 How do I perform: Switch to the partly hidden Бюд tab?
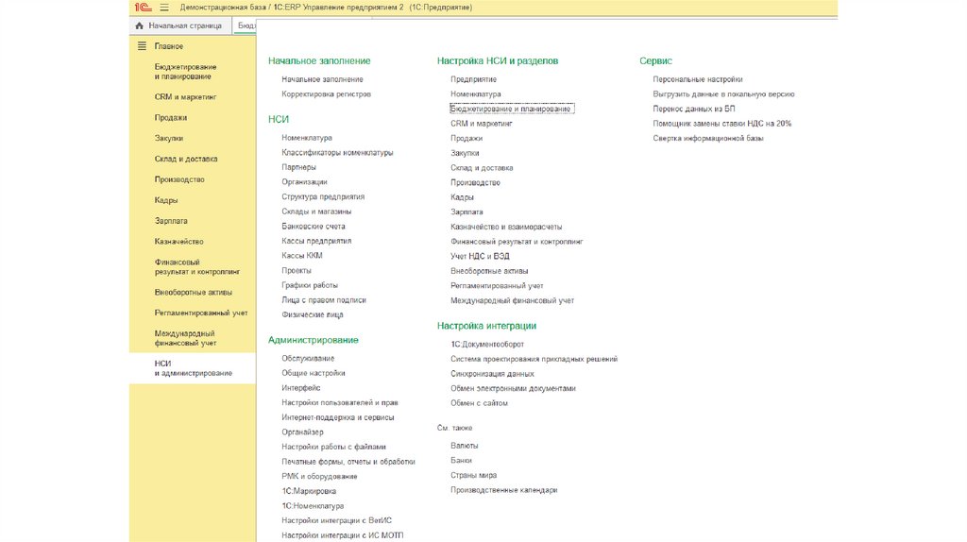click(x=246, y=25)
